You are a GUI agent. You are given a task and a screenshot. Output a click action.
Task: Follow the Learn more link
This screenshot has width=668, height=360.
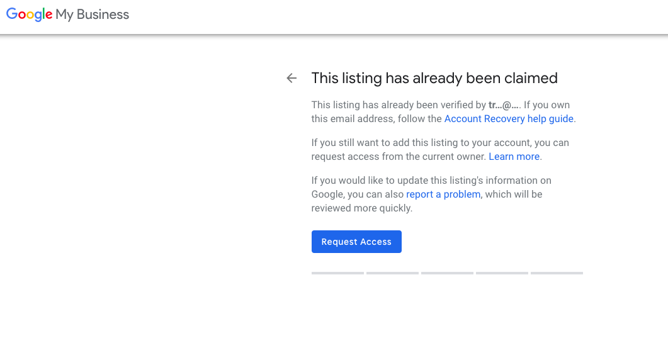[514, 157]
